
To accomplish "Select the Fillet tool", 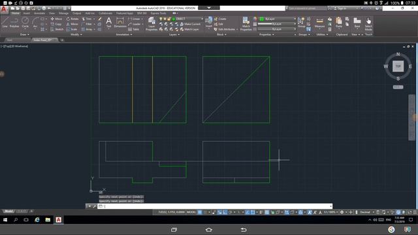I will (87, 24).
